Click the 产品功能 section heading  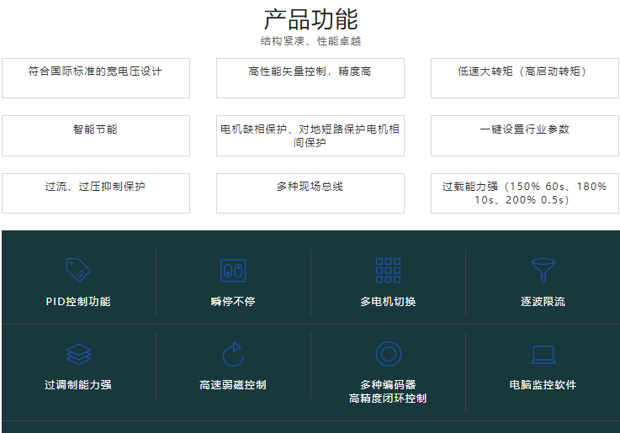(310, 18)
